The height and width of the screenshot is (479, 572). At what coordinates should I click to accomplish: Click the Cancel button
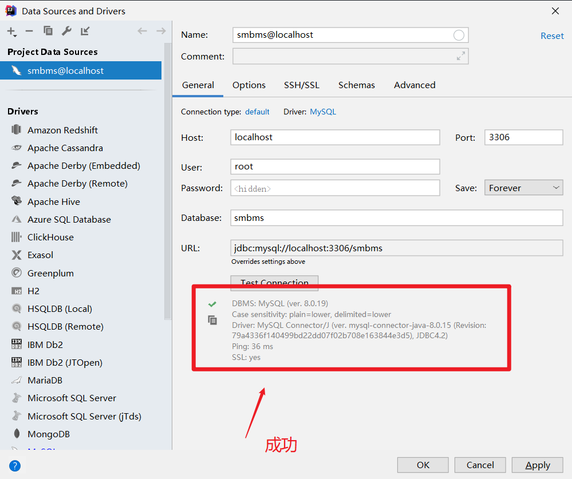[x=480, y=465]
